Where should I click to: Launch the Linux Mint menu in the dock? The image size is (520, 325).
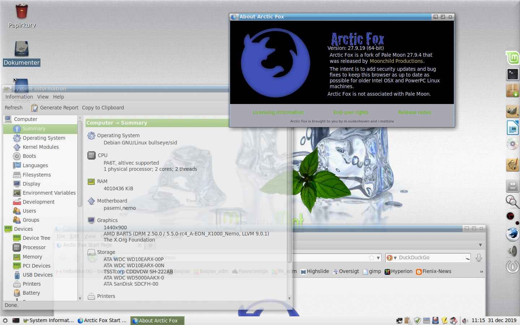(x=512, y=58)
